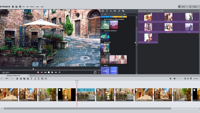Open the Titles (T) media pool tab
Screen dimensions: 200x113
point(107,11)
